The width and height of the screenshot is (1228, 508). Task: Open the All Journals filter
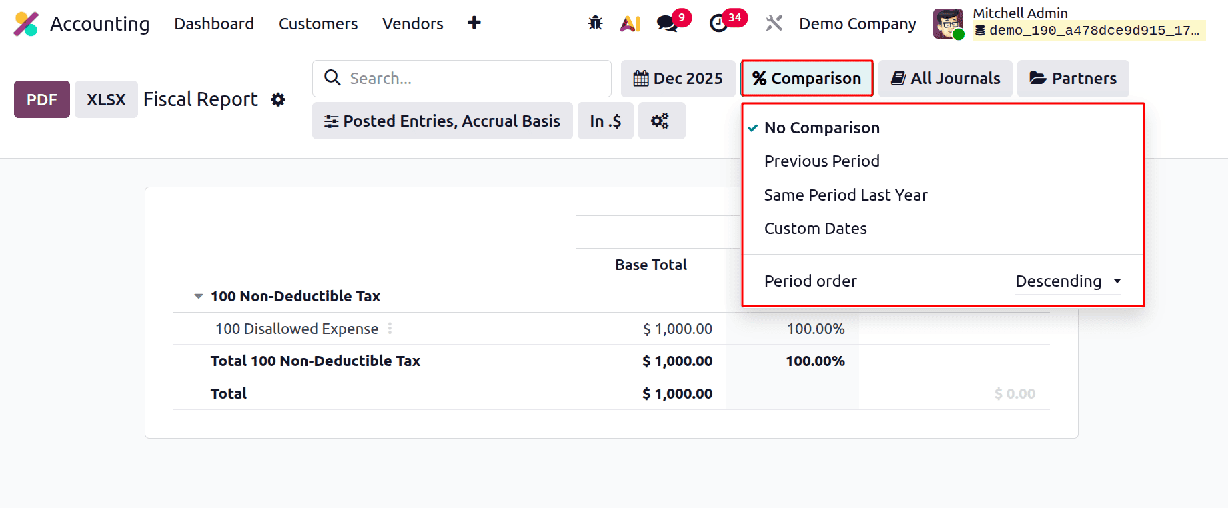(x=945, y=79)
